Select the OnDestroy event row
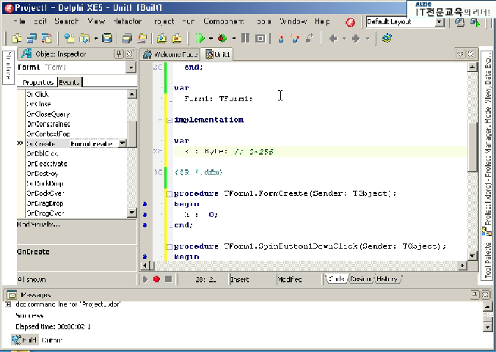Viewport: 496px width, 352px height. click(x=76, y=173)
